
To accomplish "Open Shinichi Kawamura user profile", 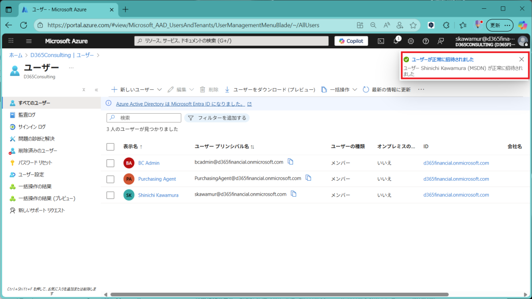I will click(158, 195).
